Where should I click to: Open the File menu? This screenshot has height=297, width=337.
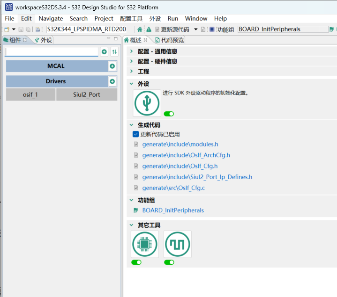pos(10,19)
